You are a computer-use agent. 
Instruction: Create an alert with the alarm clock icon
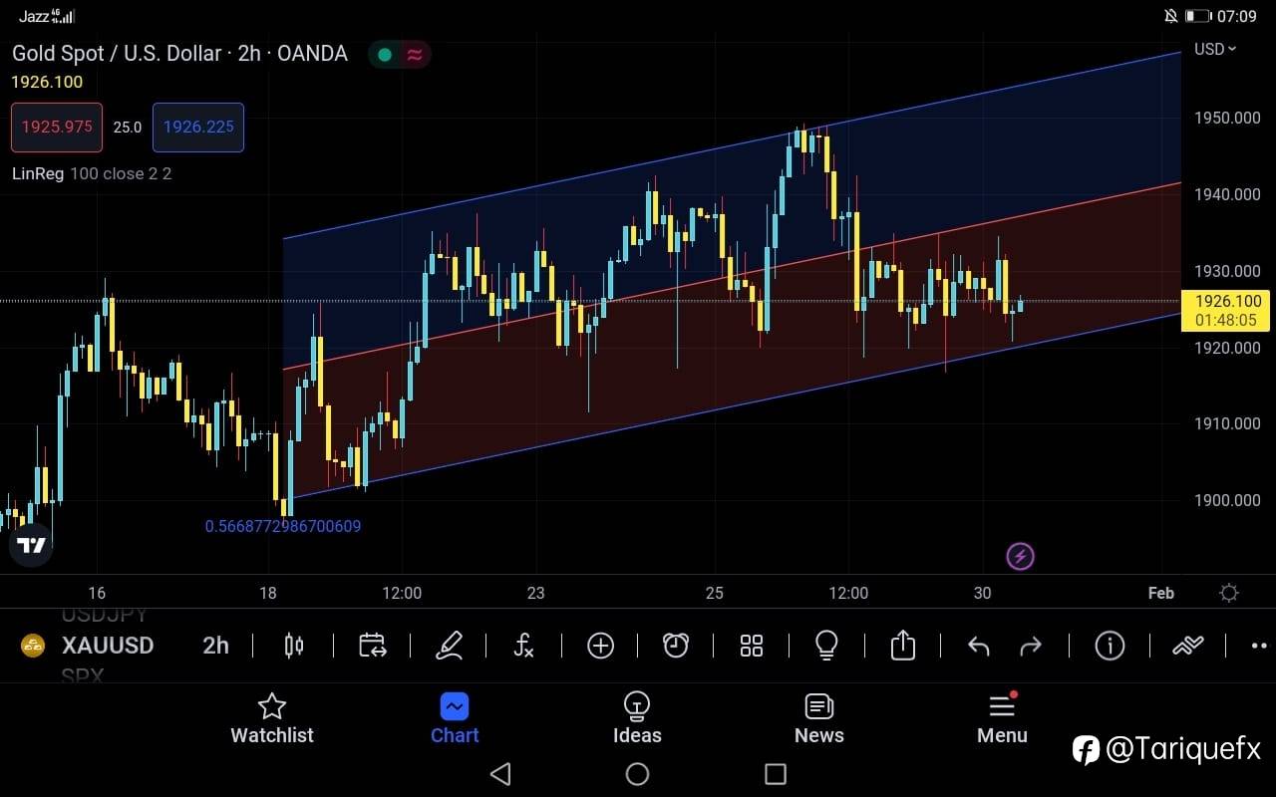point(676,646)
